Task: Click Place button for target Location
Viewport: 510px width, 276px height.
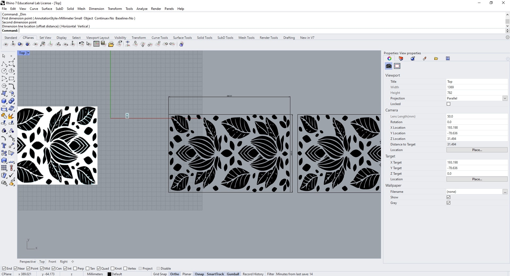Action: pos(477,179)
